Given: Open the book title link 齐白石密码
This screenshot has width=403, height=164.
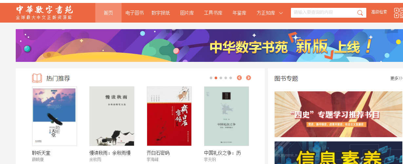Looking at the screenshot, I should pyautogui.click(x=158, y=153).
